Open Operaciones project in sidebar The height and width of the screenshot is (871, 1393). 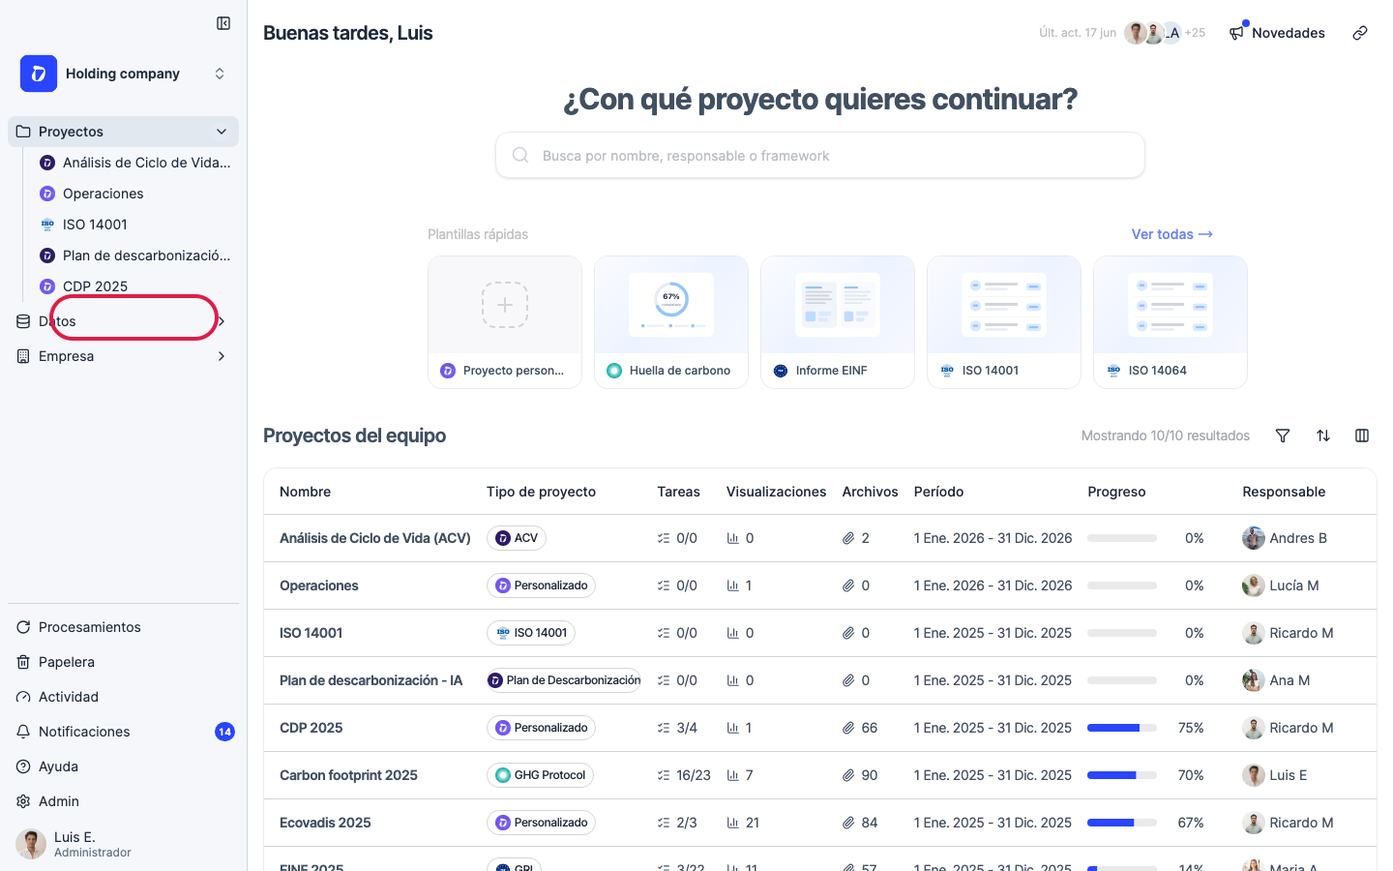(135, 194)
